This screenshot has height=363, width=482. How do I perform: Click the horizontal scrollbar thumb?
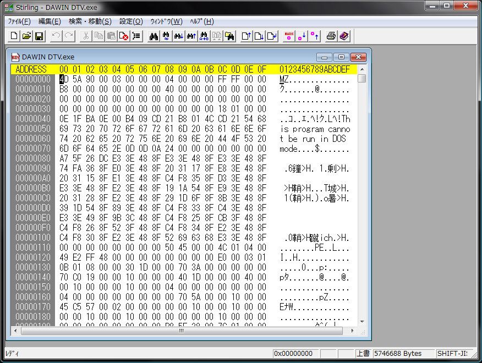tap(182, 331)
